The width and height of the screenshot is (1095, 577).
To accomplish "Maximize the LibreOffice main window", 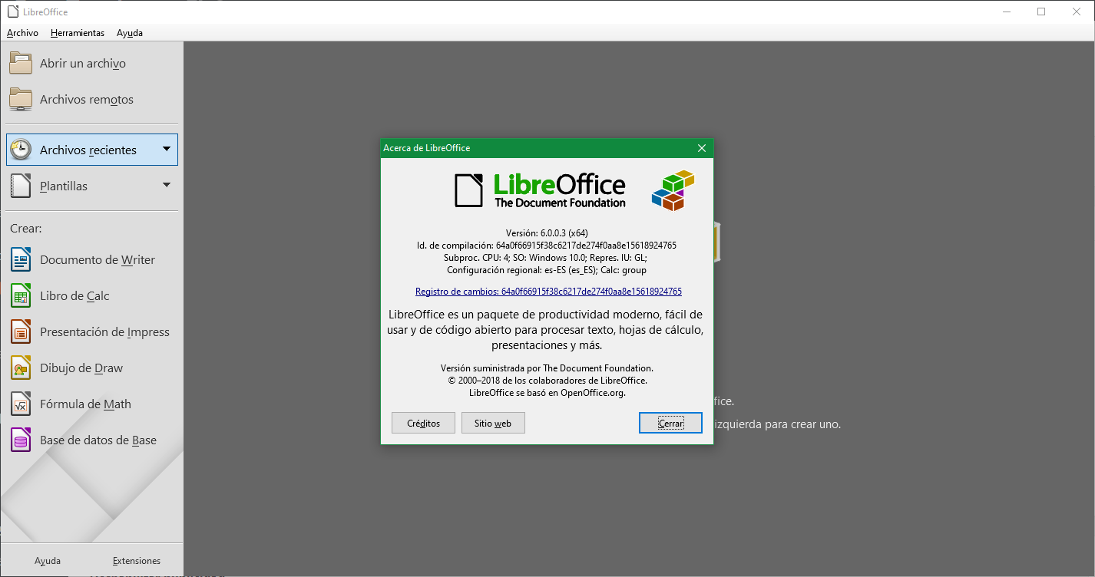I will (1041, 12).
